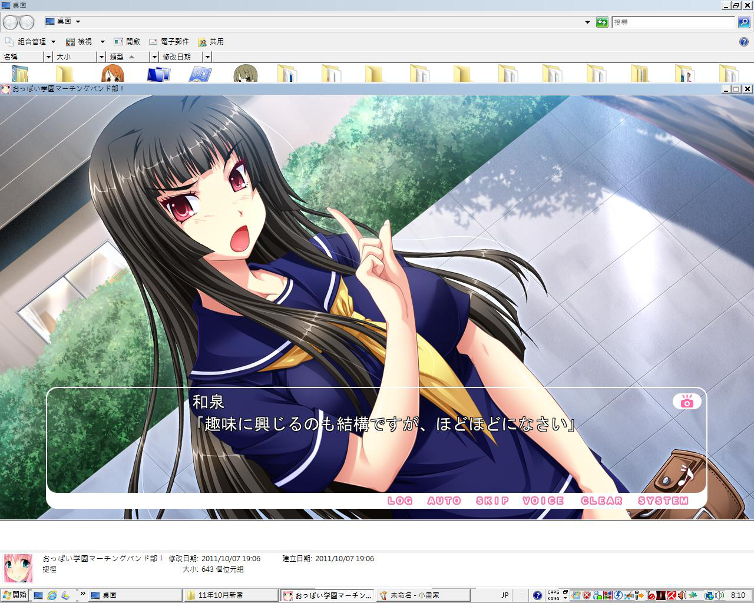Click the red shield security tray icon

click(587, 595)
